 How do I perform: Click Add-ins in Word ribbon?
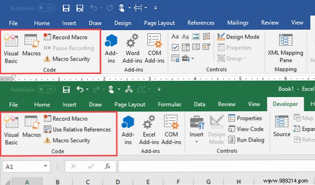coord(111,49)
